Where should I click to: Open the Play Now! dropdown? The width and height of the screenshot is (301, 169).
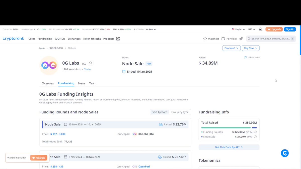(x=232, y=48)
